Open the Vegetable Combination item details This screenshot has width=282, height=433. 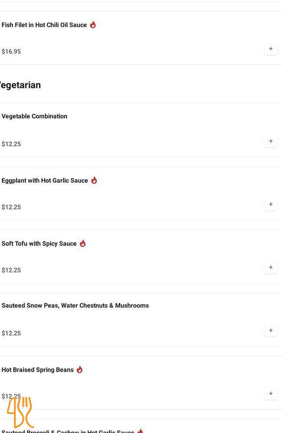[34, 116]
